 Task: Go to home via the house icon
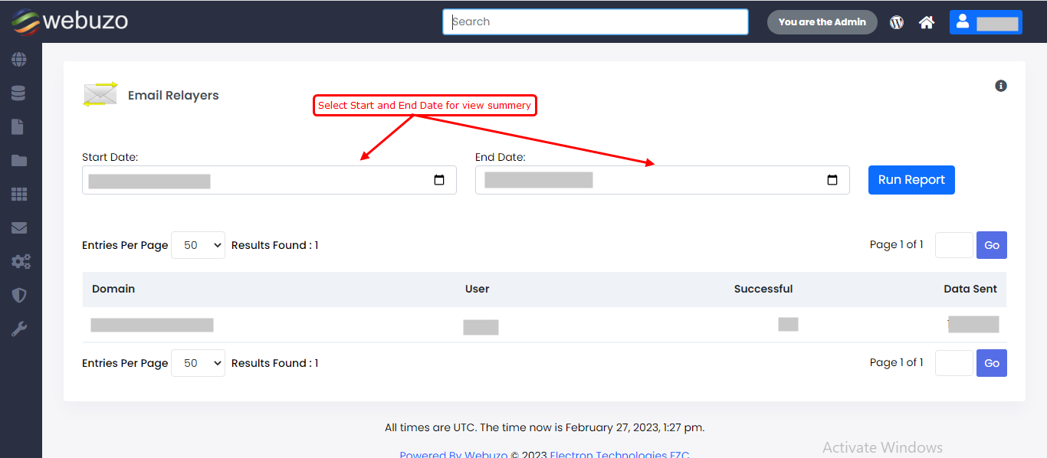(x=927, y=22)
